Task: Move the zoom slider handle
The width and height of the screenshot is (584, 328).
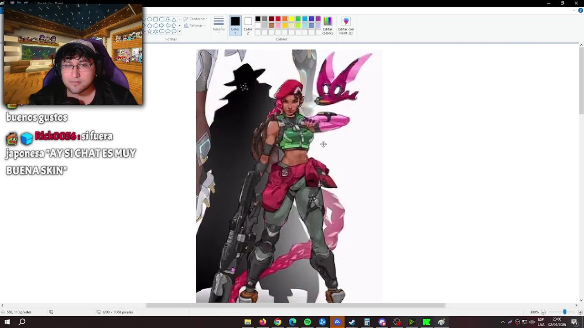Action: [x=564, y=312]
